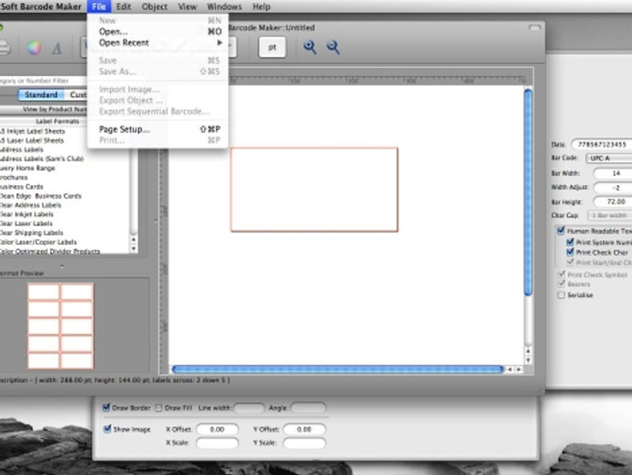
Task: Click the canvas vertical scrollbar
Action: coord(528,192)
